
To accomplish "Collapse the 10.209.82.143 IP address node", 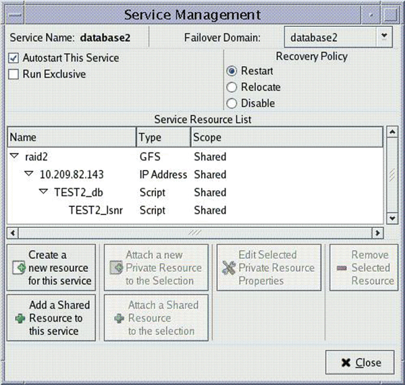I will coord(28,175).
